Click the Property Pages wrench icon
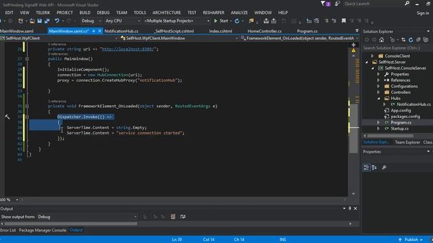The width and height of the screenshot is (433, 243). tap(384, 167)
